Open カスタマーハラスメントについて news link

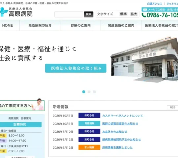tap(123, 116)
